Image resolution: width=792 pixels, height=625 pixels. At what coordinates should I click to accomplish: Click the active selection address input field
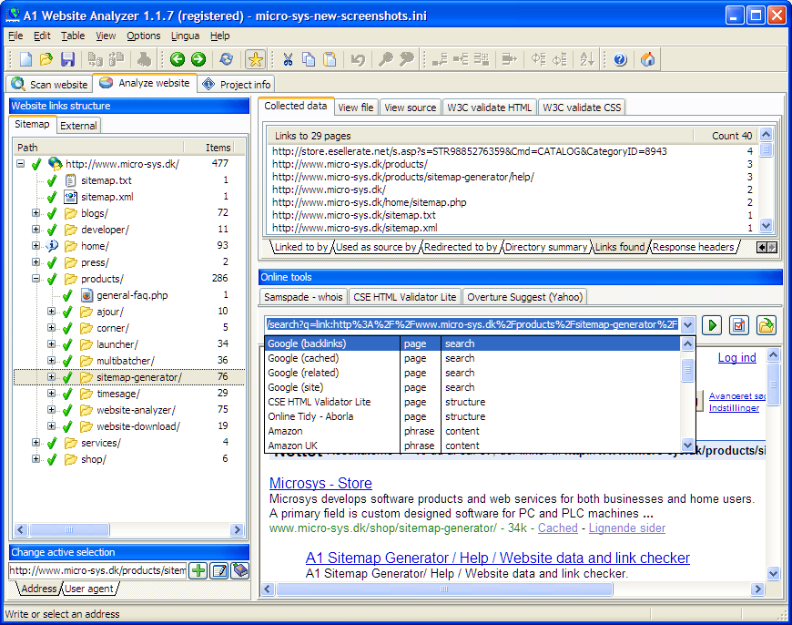[97, 571]
